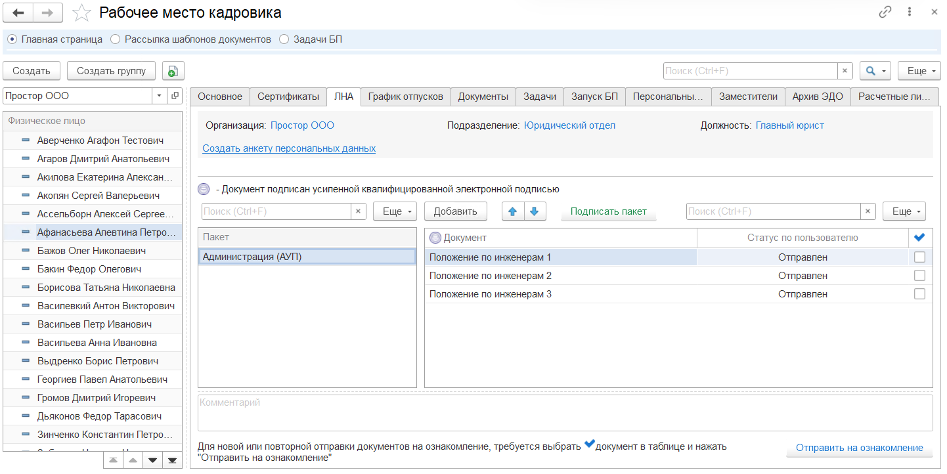Tick the checkbox for Положение по инженерам 2

tap(919, 276)
